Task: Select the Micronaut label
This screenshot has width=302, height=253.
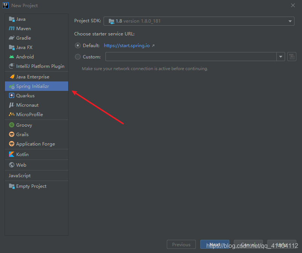Action: (27, 105)
